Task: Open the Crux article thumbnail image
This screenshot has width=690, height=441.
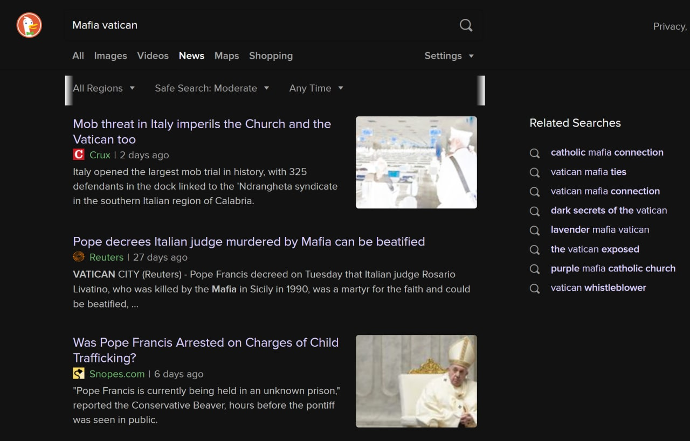Action: [x=416, y=162]
